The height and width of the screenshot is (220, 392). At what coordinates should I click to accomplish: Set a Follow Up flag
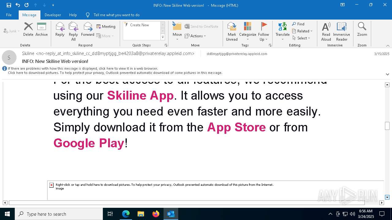point(263,31)
